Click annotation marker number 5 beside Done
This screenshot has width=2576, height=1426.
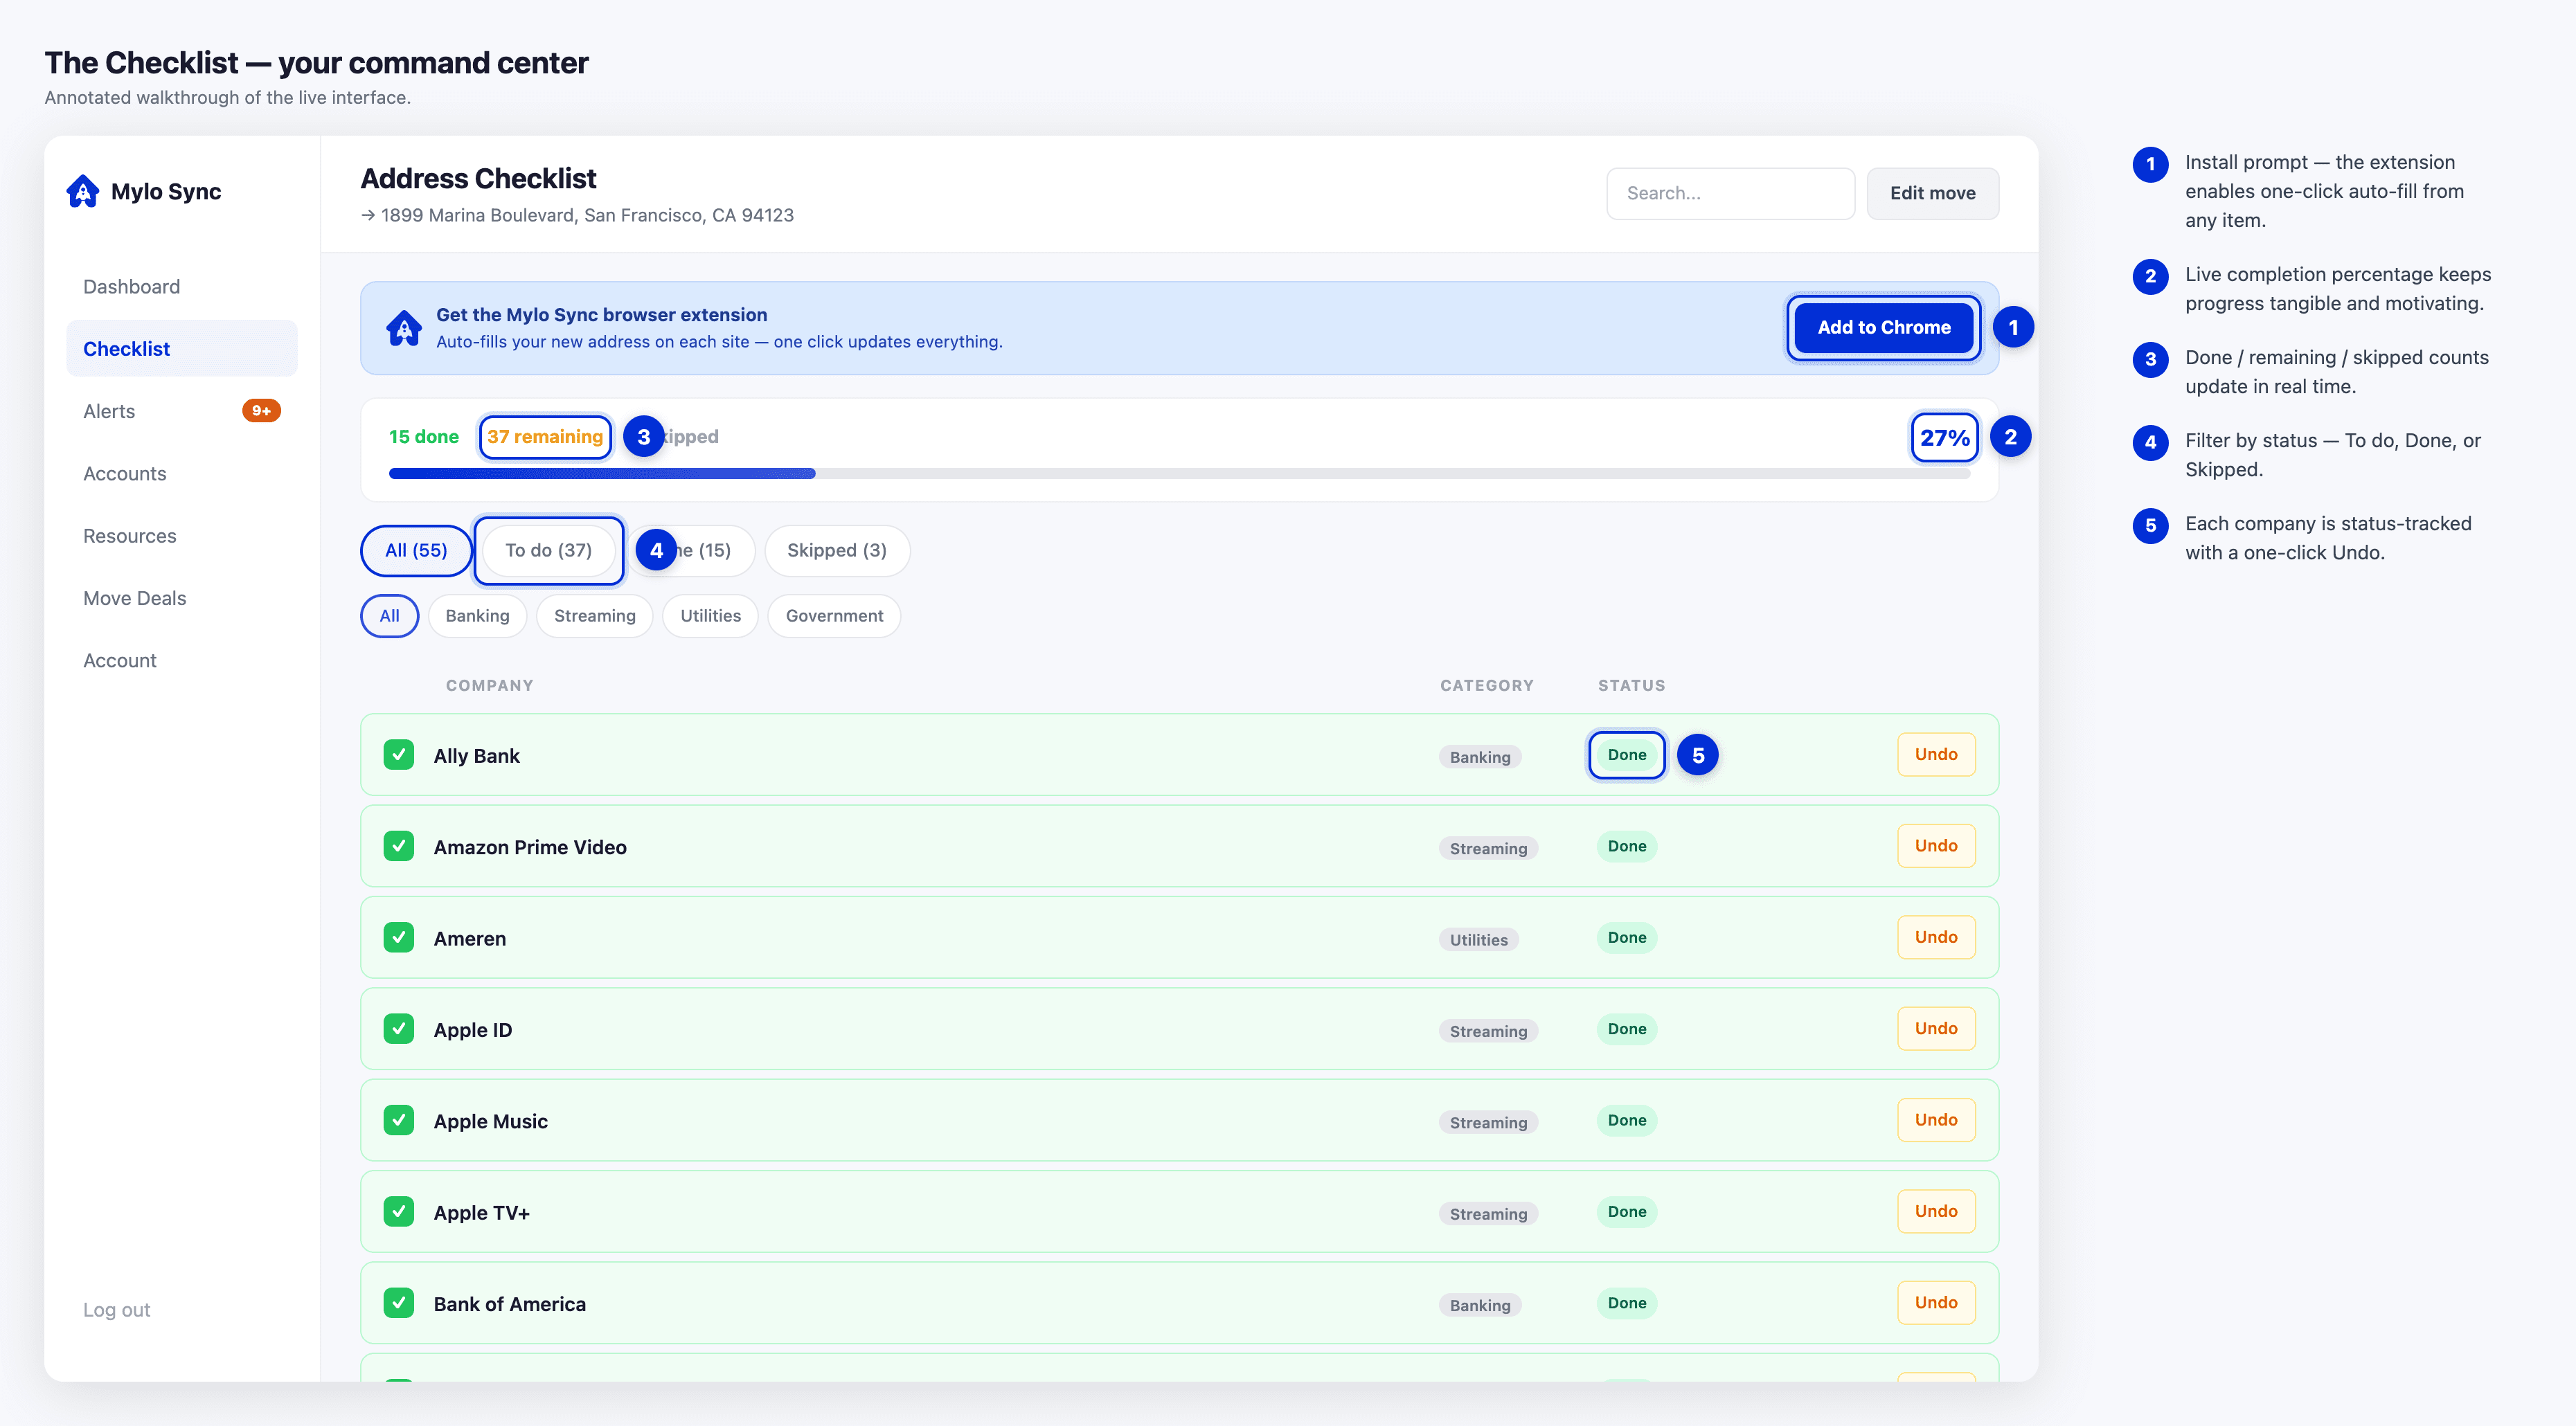(x=1698, y=755)
